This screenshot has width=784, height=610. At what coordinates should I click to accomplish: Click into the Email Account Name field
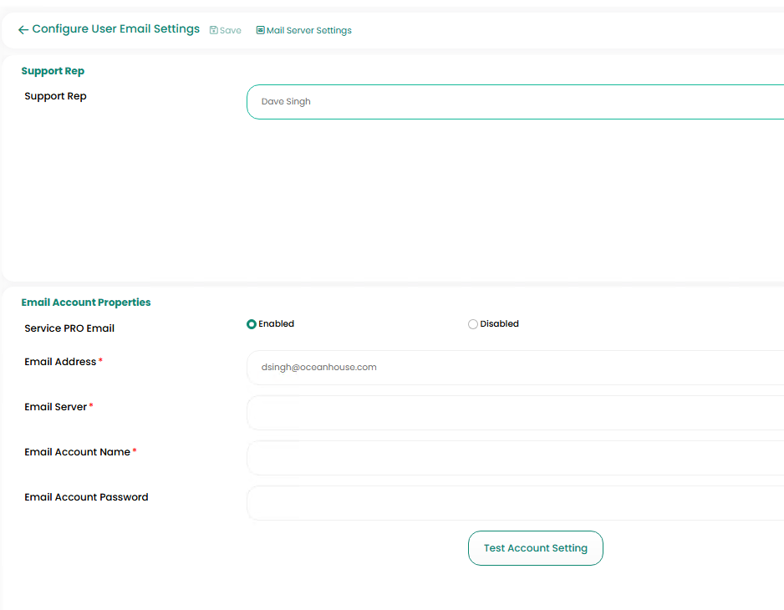point(515,458)
